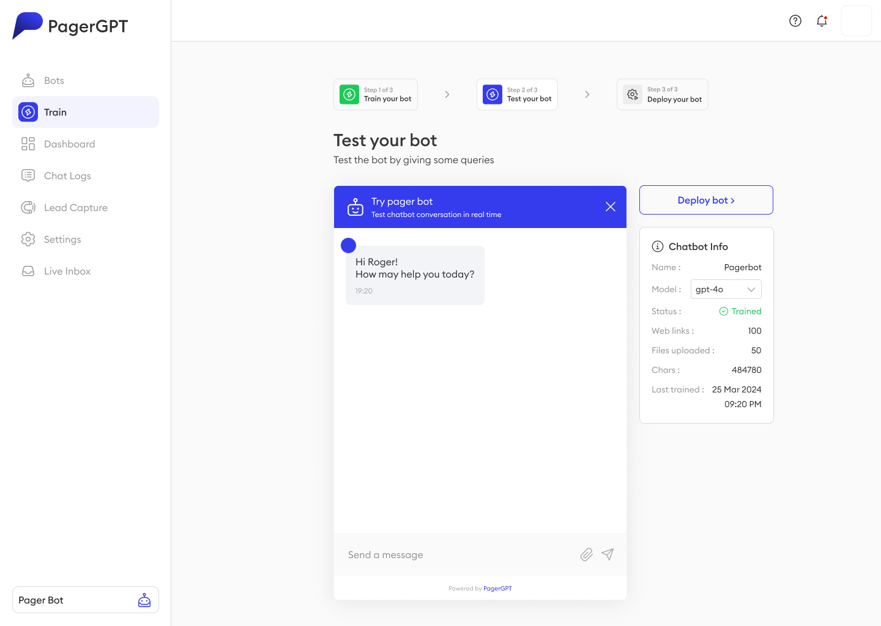Go to Chat Logs
Screen dimensions: 881x626
click(86, 175)
